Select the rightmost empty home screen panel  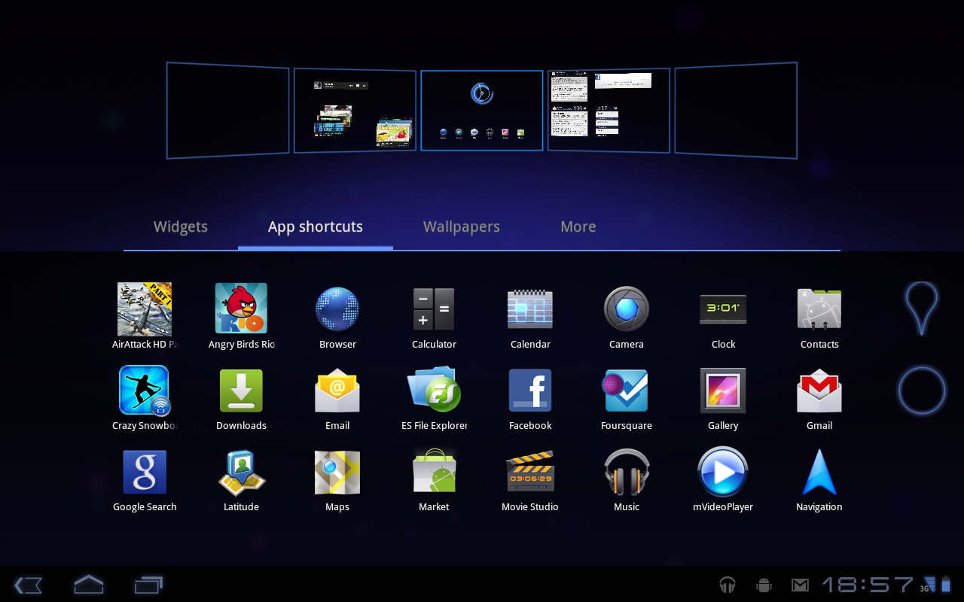(x=736, y=111)
